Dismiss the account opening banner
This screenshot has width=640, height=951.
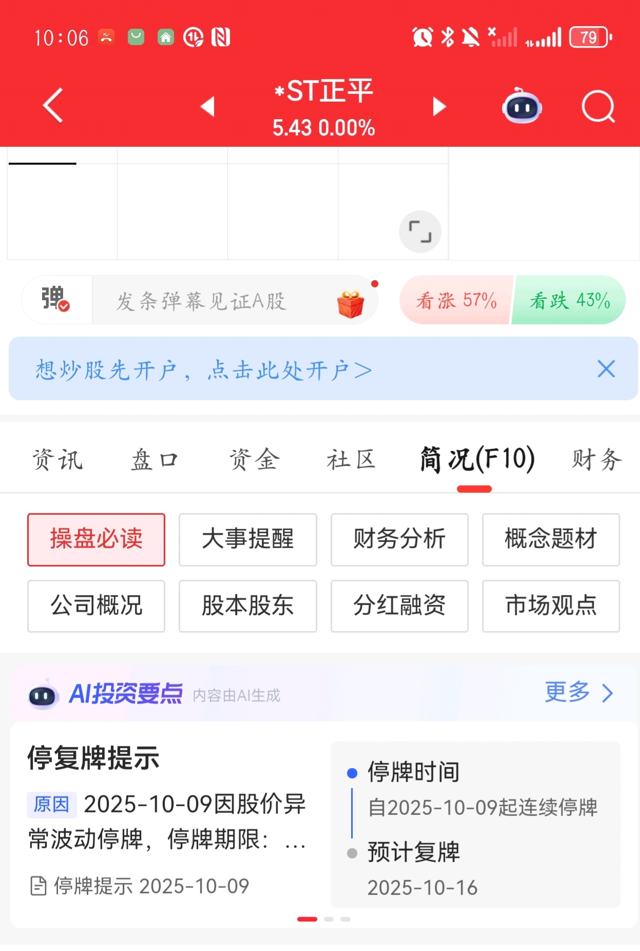(606, 368)
